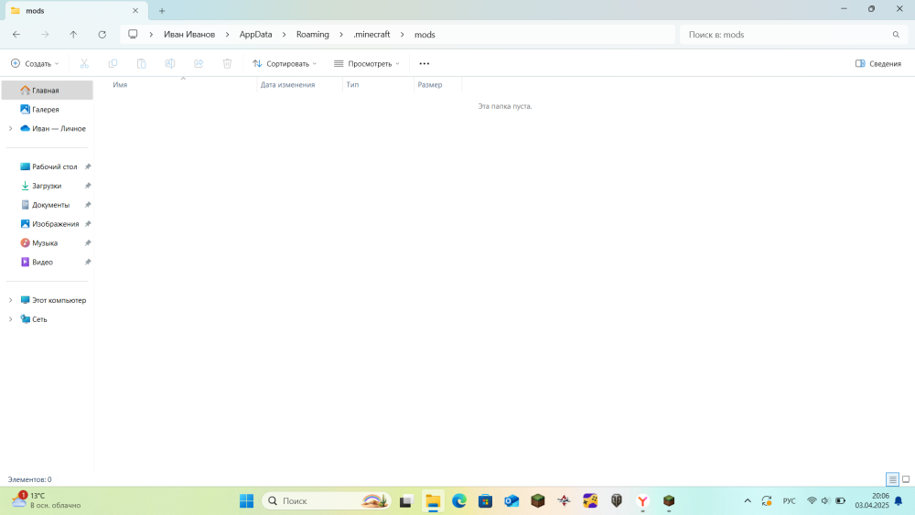Open the three-dots more options menu

coord(425,63)
